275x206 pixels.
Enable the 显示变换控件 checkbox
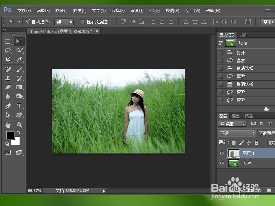coord(82,22)
